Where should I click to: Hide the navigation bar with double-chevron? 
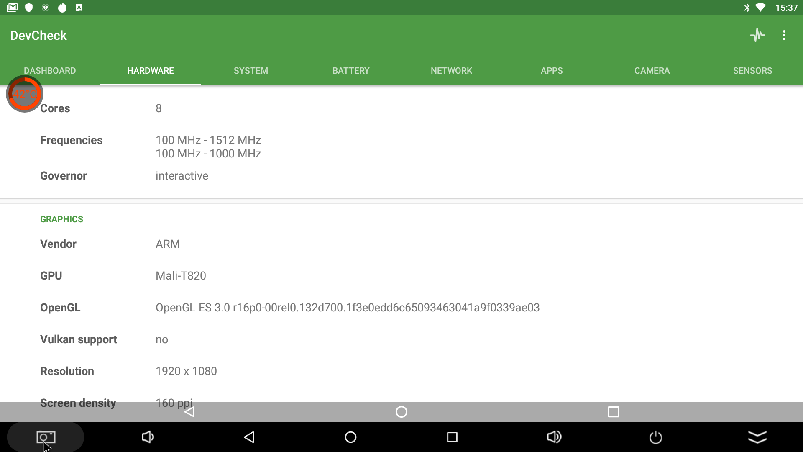tap(757, 437)
